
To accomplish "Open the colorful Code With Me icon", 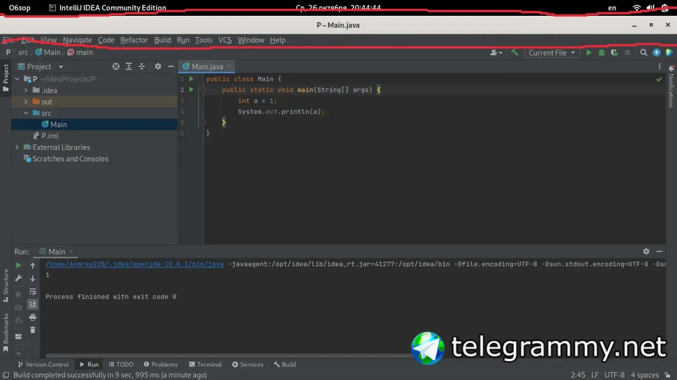I will tap(669, 53).
